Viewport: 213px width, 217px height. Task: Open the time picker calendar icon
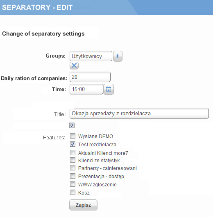pos(109,89)
